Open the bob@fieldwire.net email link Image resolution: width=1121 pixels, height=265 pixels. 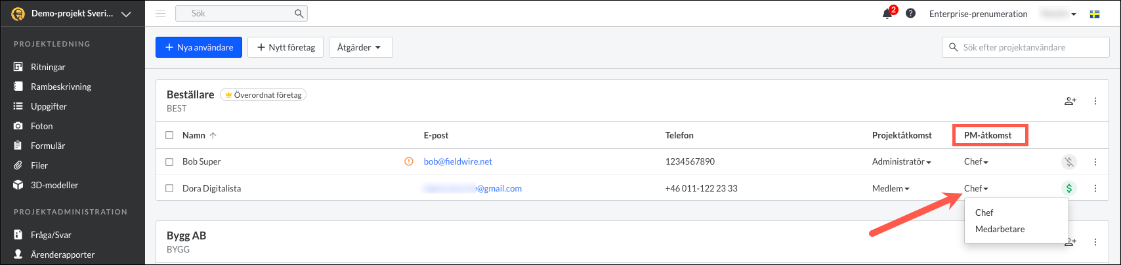457,161
